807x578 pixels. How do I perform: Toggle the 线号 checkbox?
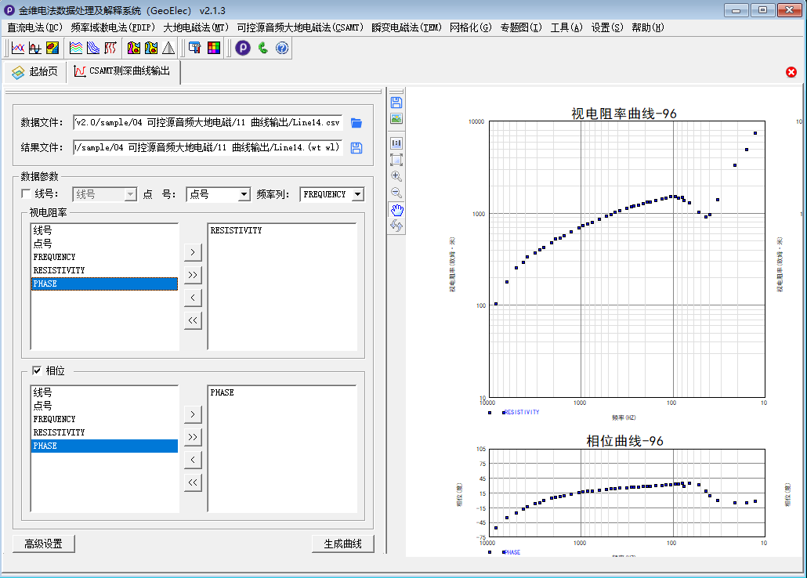26,193
